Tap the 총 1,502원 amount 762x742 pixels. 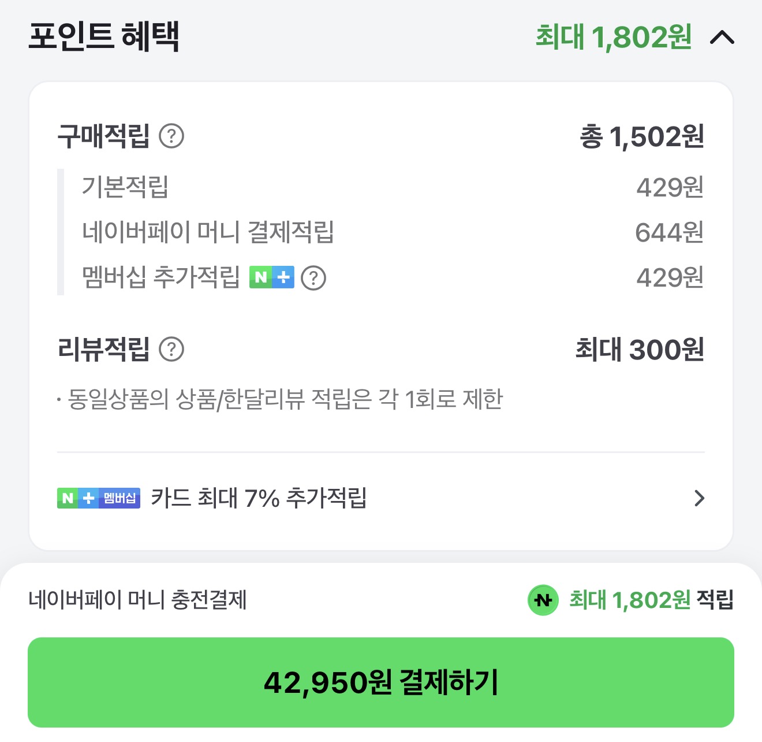(x=641, y=137)
